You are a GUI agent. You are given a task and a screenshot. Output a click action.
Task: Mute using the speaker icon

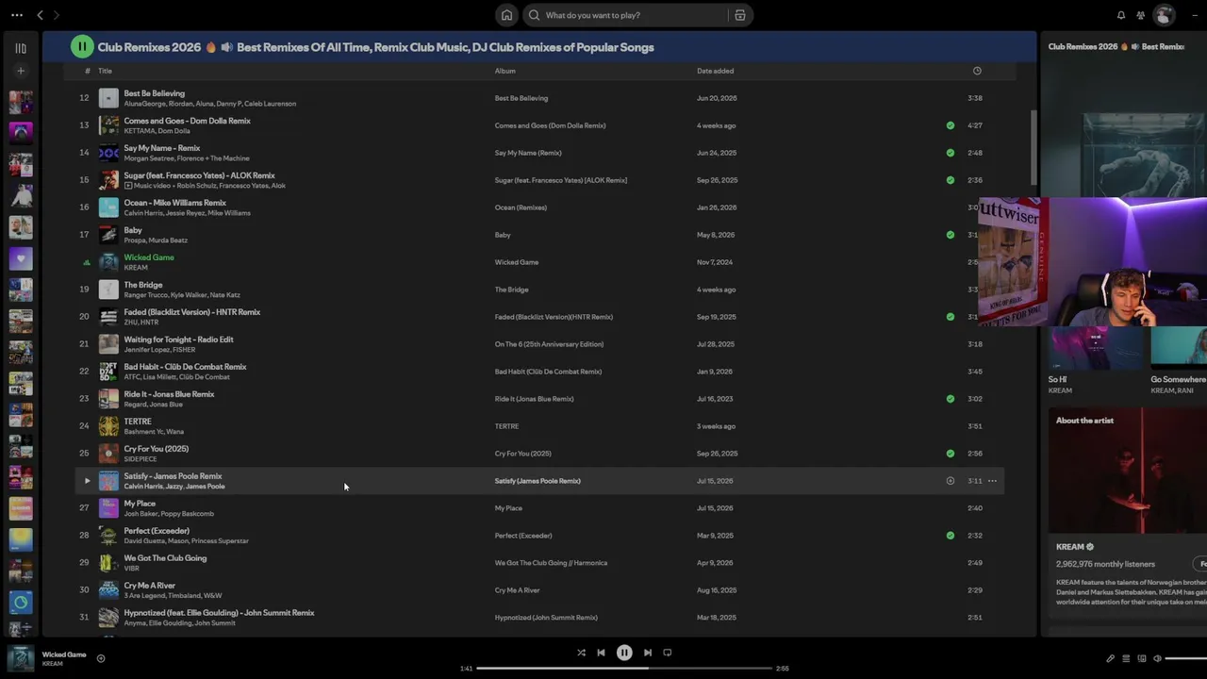point(1157,658)
